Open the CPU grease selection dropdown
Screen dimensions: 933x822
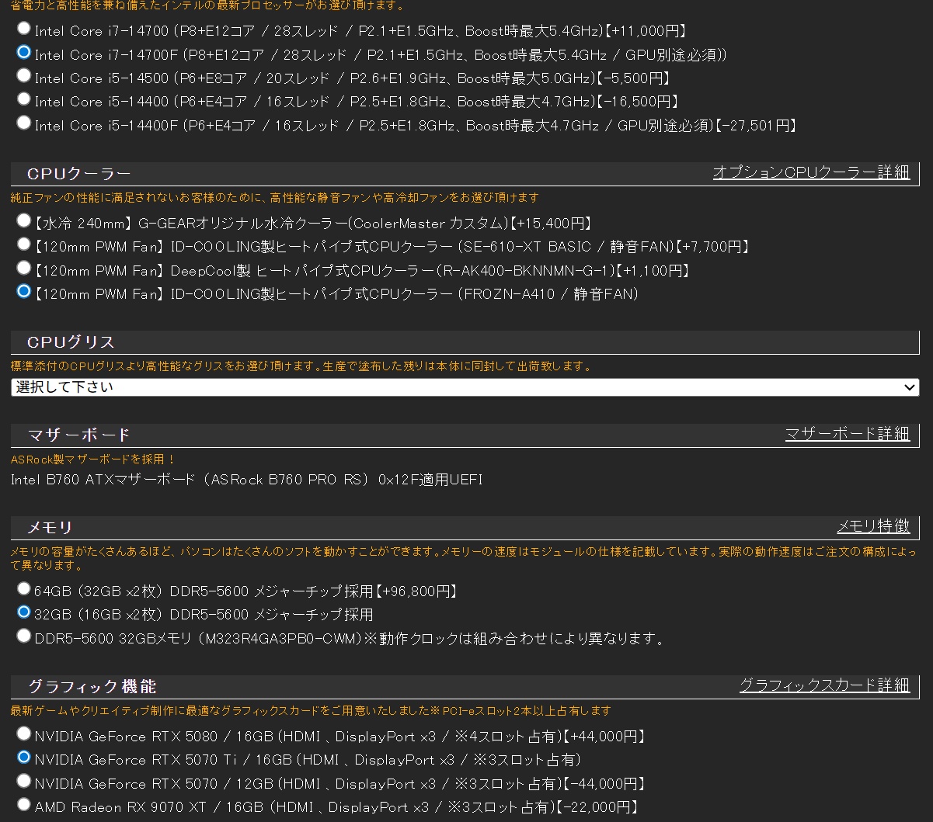point(465,387)
